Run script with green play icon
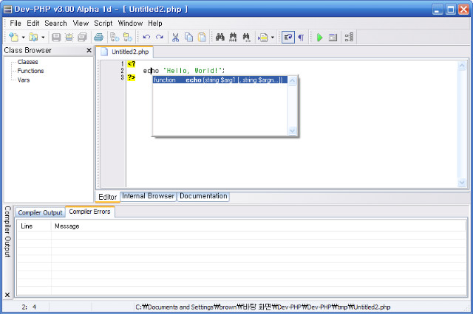The image size is (473, 314). [319, 38]
